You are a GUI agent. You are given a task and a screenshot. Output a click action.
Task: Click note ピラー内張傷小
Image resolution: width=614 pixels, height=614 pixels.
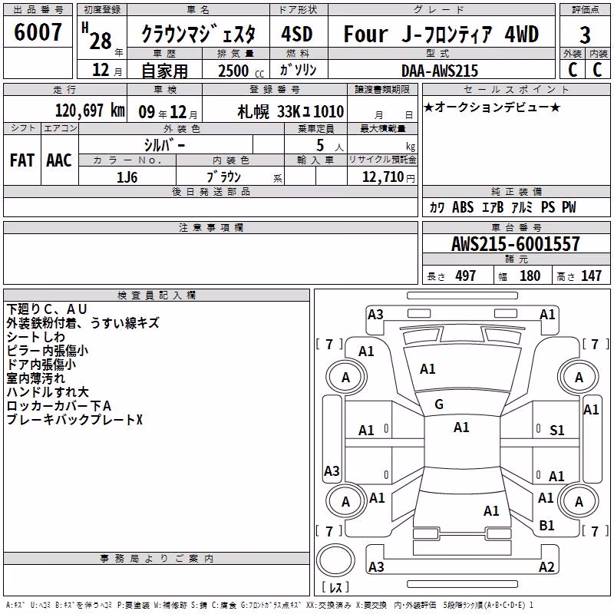47,351
